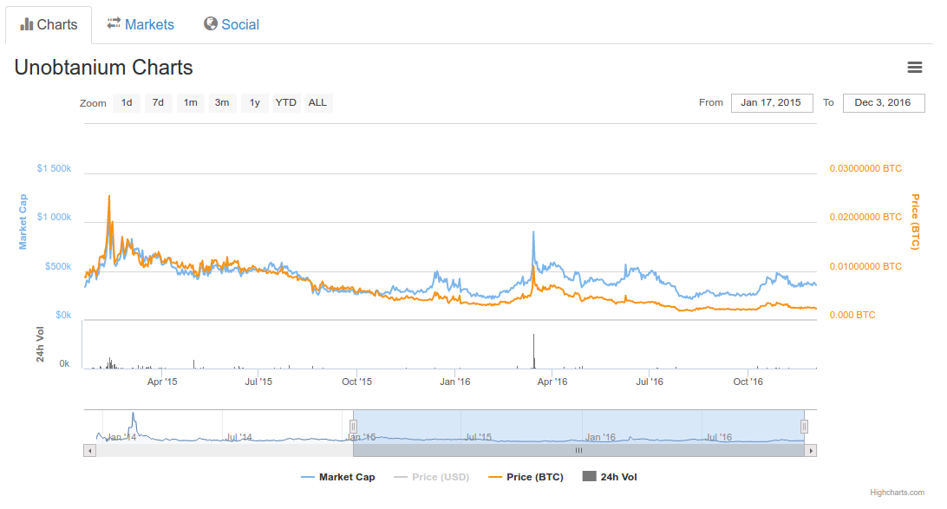
Task: Set zoom range to 3m
Action: pos(222,102)
